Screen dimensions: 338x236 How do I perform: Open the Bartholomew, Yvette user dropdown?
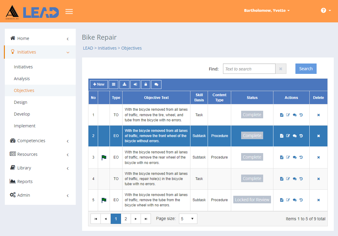(267, 10)
